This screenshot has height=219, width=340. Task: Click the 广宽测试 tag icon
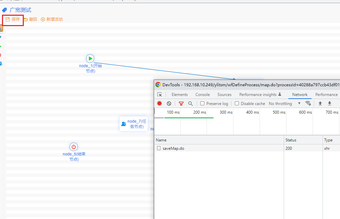[5, 10]
